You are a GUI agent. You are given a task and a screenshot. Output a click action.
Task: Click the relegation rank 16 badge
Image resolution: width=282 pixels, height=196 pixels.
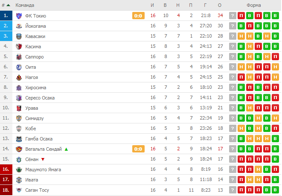tap(6, 170)
